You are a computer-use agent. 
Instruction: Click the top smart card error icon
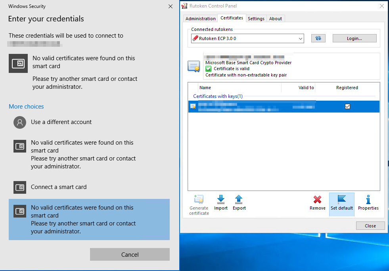(x=18, y=63)
